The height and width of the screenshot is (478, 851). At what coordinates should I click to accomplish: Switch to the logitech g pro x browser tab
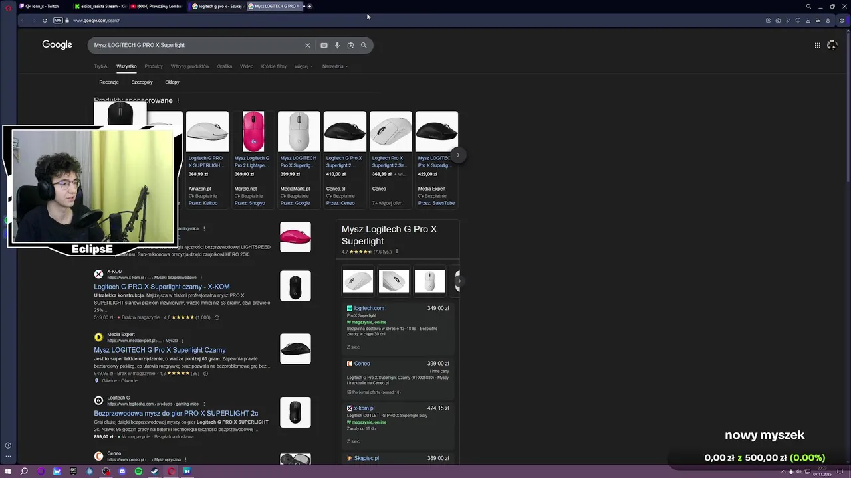click(x=217, y=6)
